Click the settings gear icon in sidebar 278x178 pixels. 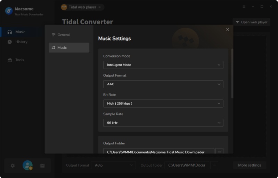13,166
